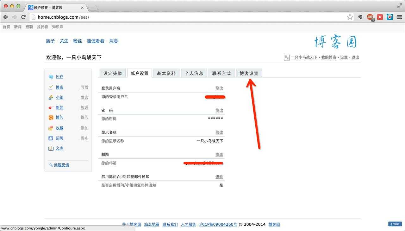
Task: Click the blue person icon beside 招聘
Action: point(51,138)
